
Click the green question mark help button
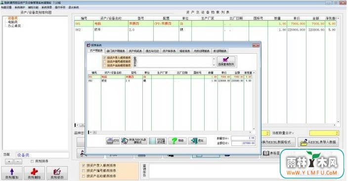tap(177, 141)
